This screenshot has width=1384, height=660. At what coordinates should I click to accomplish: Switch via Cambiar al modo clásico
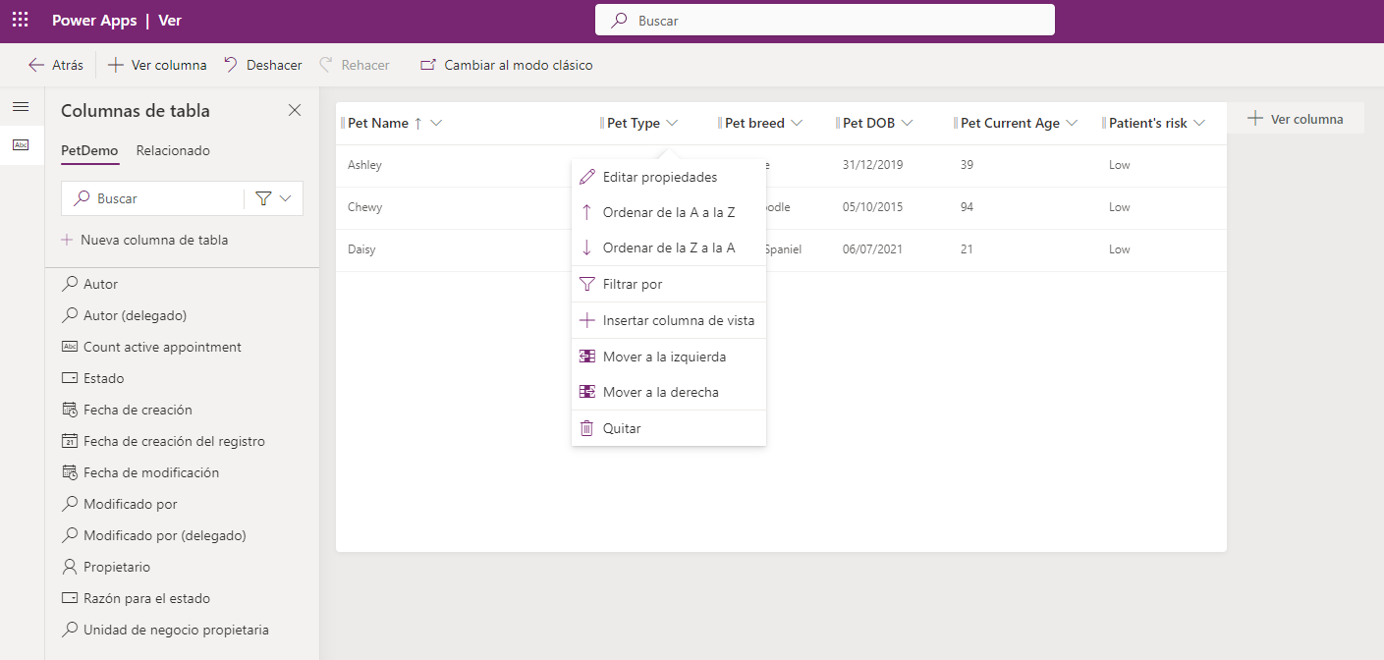507,65
